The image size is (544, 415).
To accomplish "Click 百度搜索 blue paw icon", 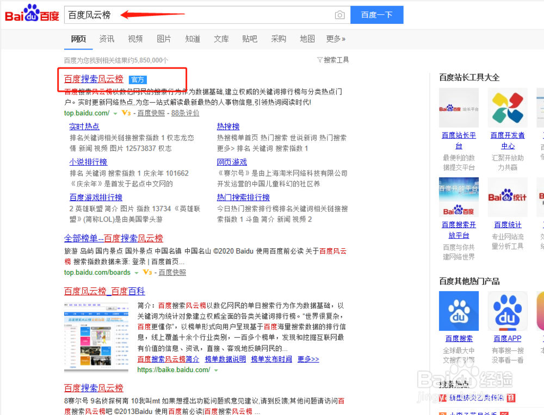I will click(459, 311).
